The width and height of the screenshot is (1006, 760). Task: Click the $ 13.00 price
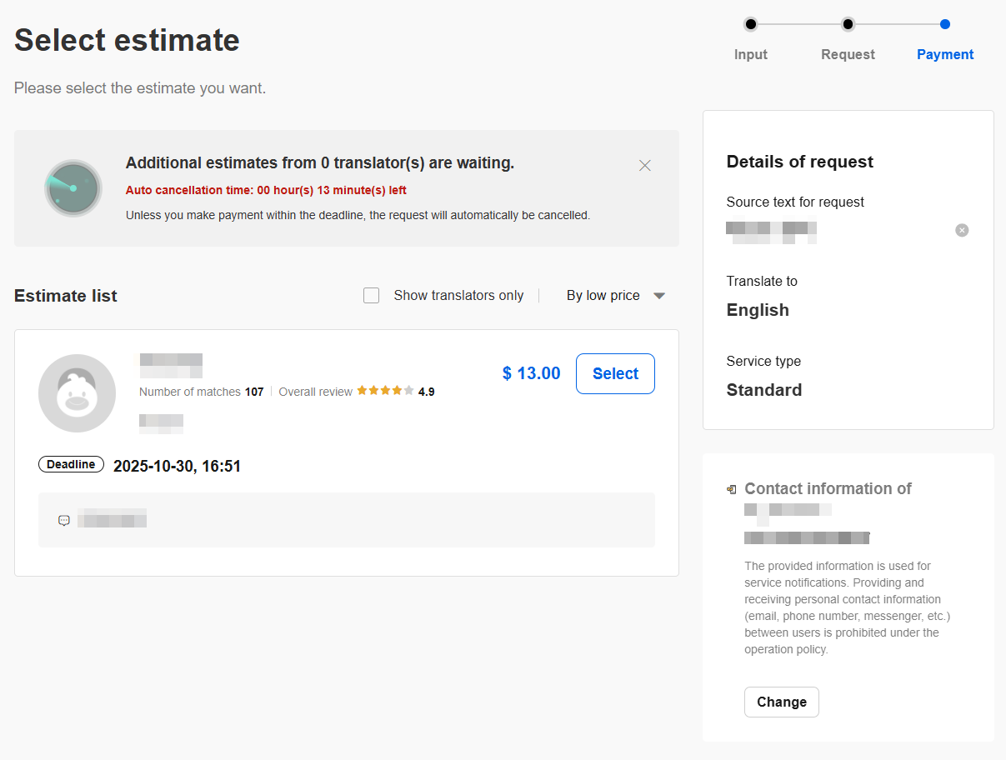532,373
